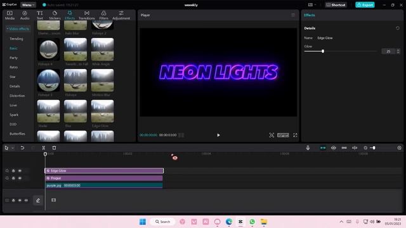
Task: Select the Trending effects category
Action: [x=16, y=39]
